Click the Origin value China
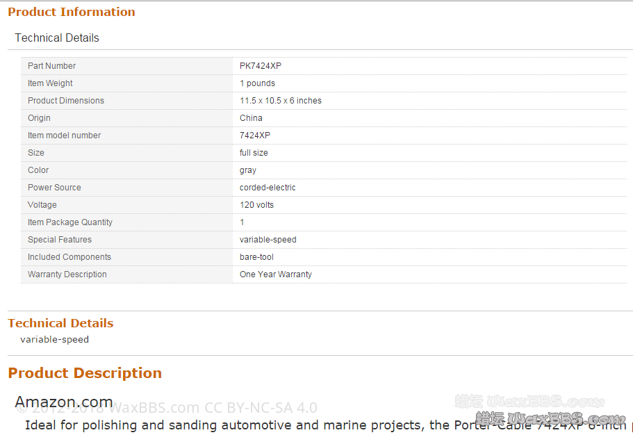This screenshot has width=633, height=435. coord(251,118)
